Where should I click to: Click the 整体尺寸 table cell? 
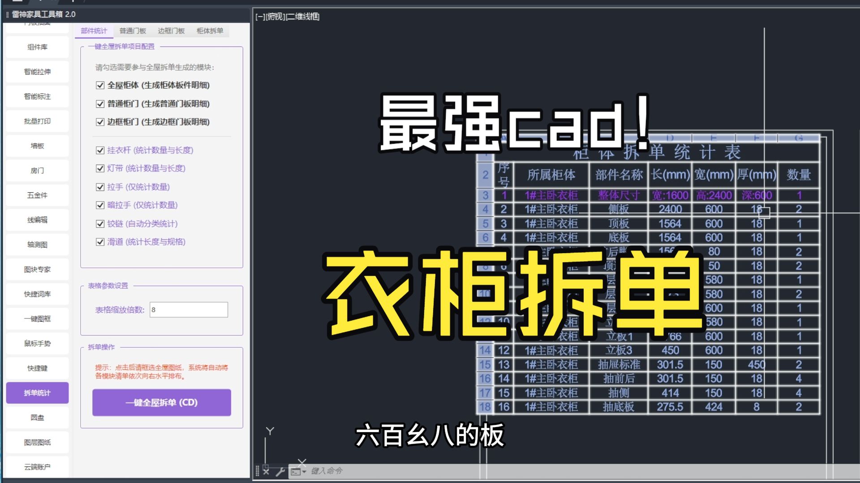[x=619, y=195]
